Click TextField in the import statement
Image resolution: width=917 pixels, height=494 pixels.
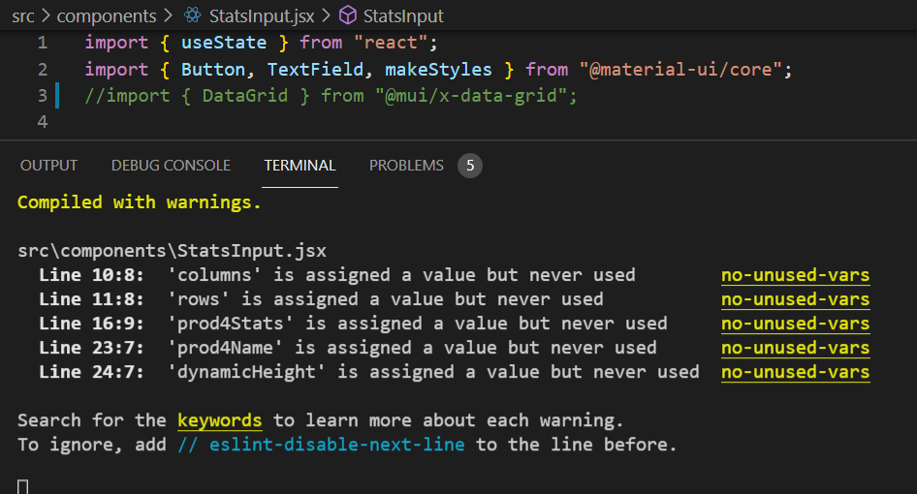(x=316, y=70)
